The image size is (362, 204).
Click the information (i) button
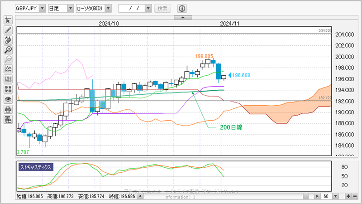[182, 9]
